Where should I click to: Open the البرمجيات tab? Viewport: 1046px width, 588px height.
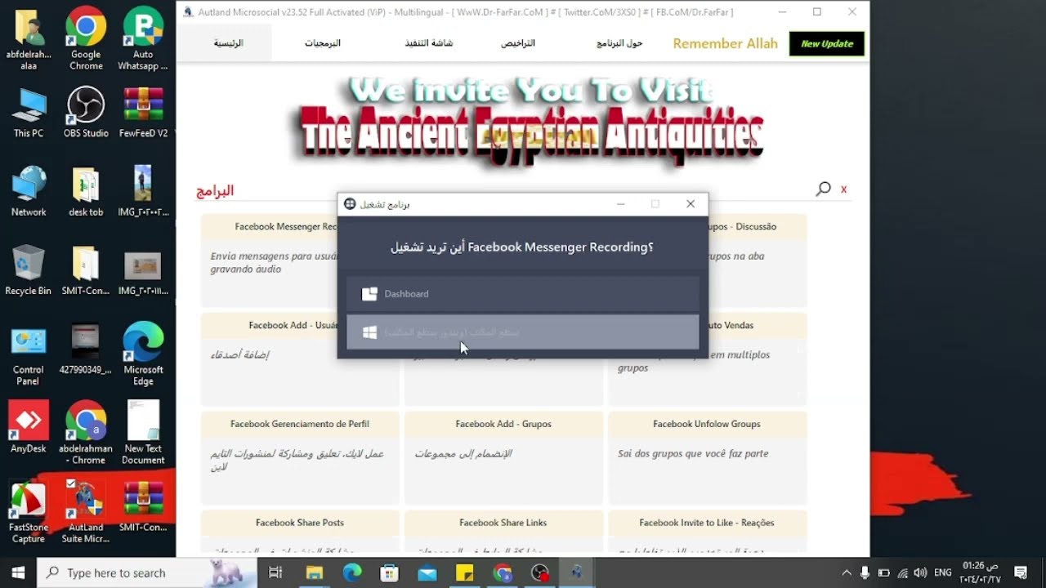point(323,43)
